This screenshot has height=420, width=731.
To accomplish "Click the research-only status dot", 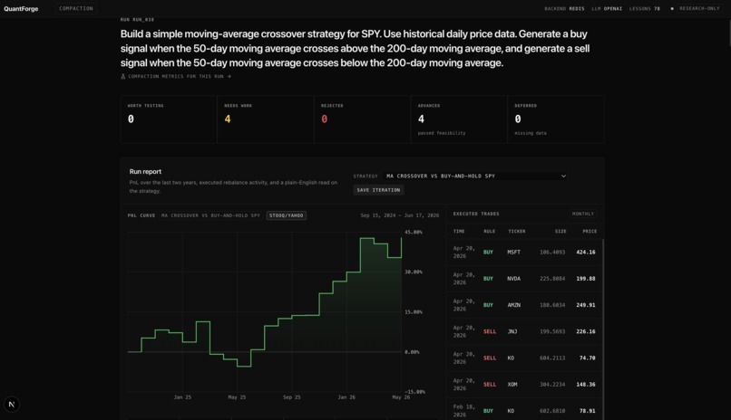I will pos(672,8).
